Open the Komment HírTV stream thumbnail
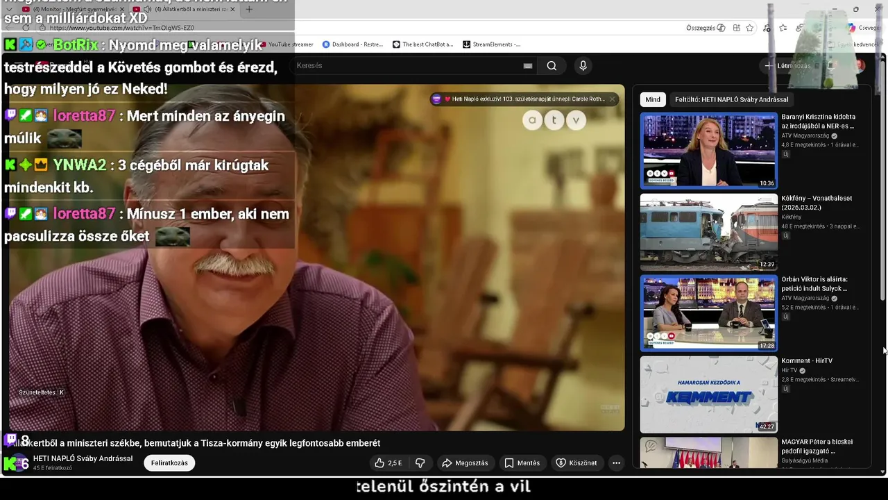888x500 pixels. (708, 394)
